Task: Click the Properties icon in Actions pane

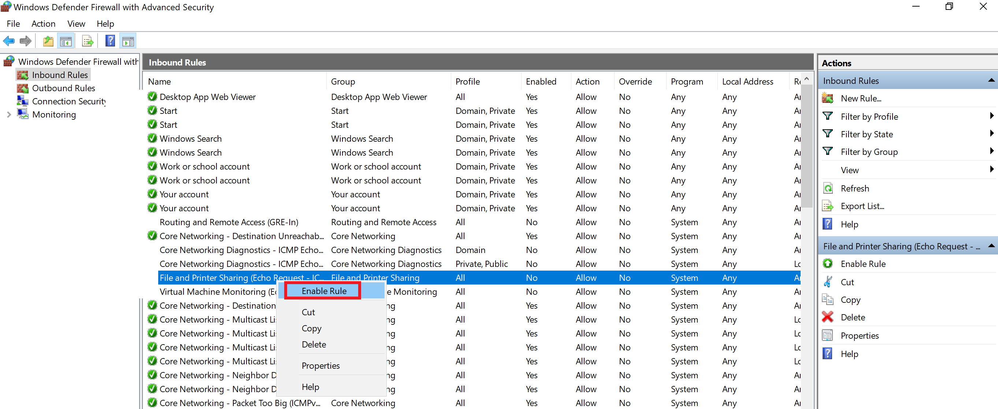Action: click(x=828, y=335)
